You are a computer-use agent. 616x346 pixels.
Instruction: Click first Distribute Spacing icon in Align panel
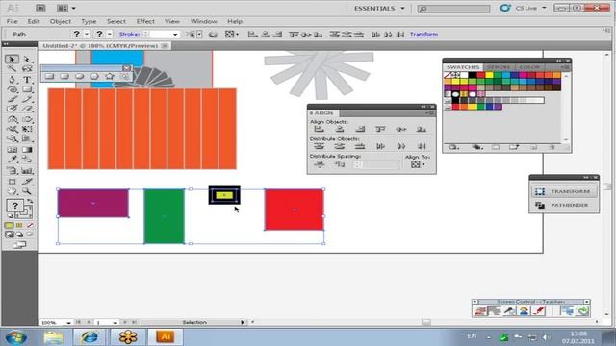319,164
